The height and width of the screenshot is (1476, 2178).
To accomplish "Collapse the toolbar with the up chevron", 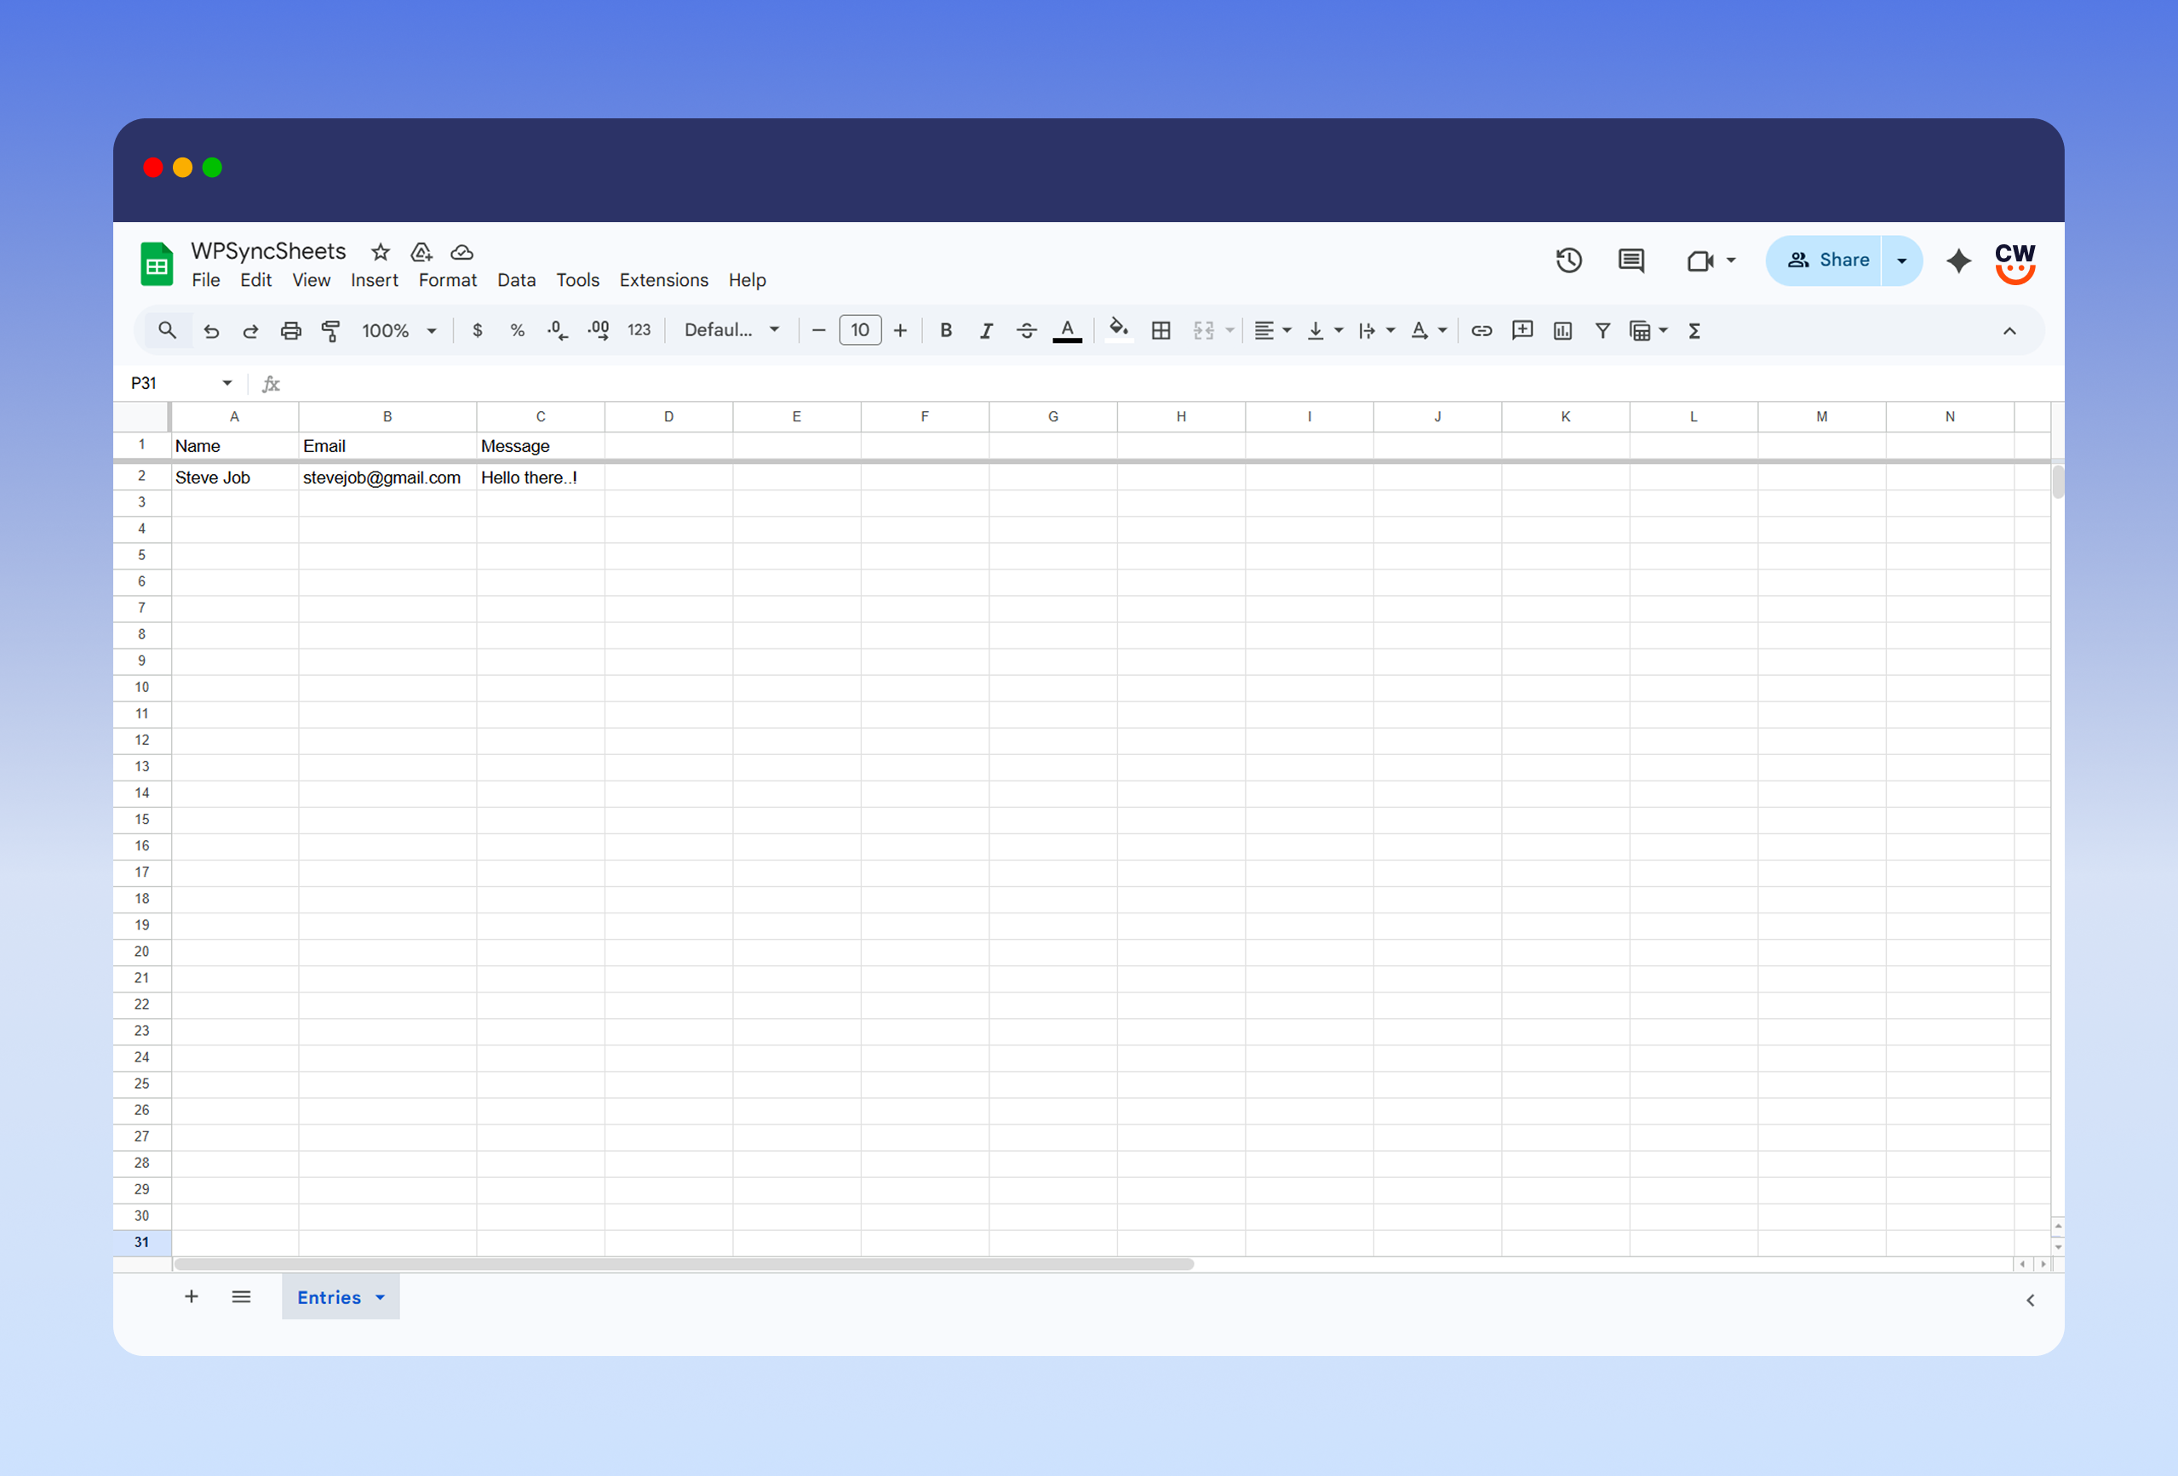I will click(2009, 331).
